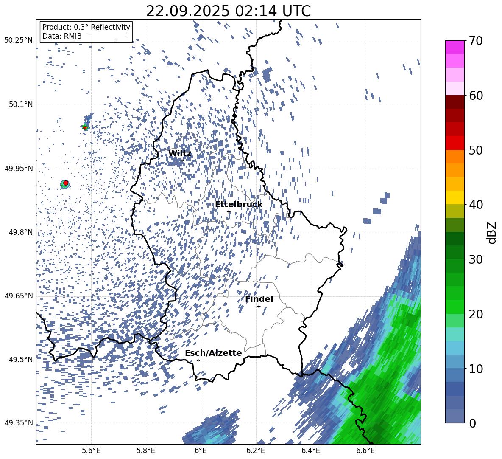Image resolution: width=502 pixels, height=459 pixels.
Task: Click the 50.25°N latitude label
Action: 19,41
